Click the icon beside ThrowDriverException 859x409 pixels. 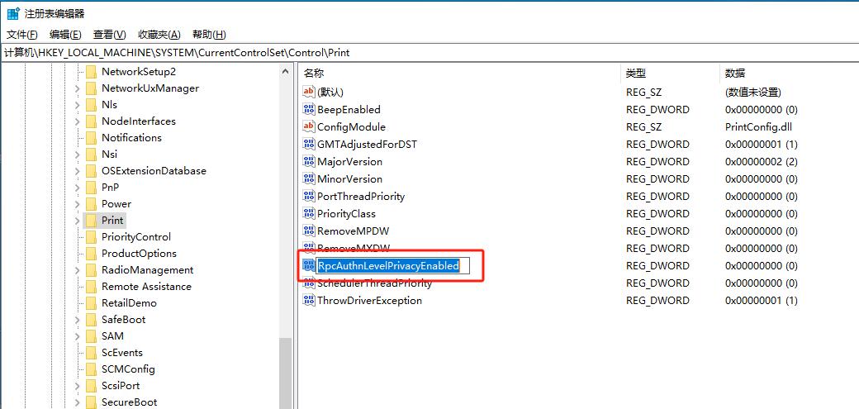[x=310, y=301]
